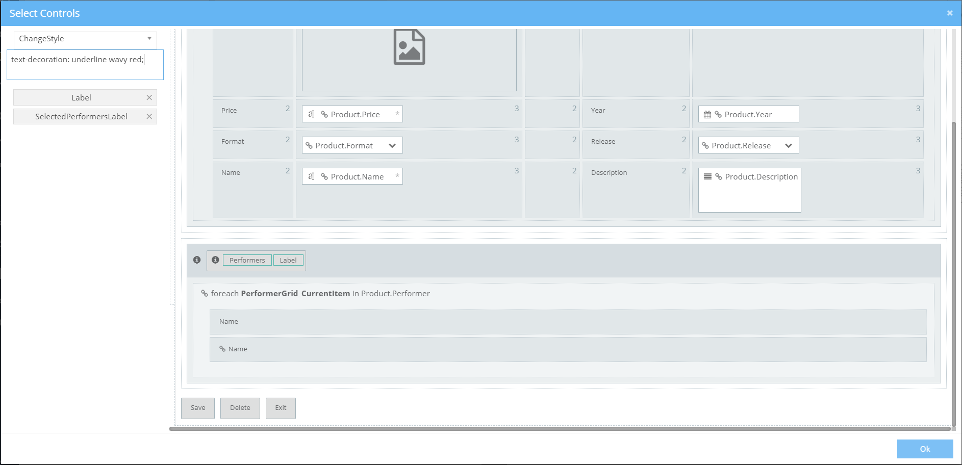Click the text type icon in Product.Name field

[311, 176]
